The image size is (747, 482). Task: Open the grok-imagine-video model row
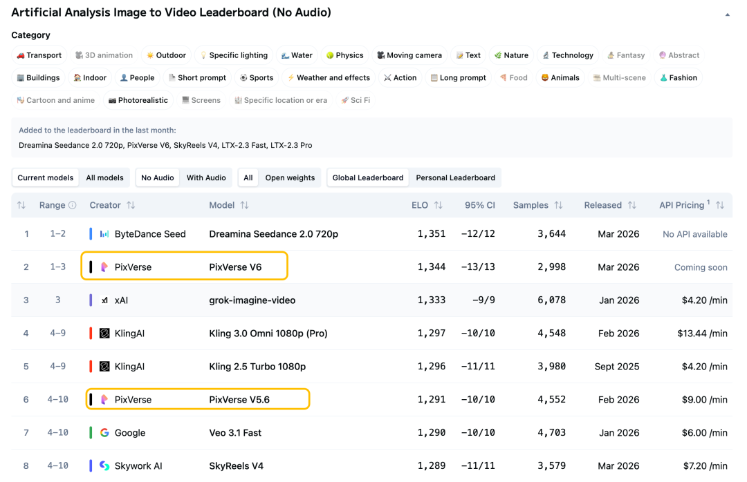point(252,300)
